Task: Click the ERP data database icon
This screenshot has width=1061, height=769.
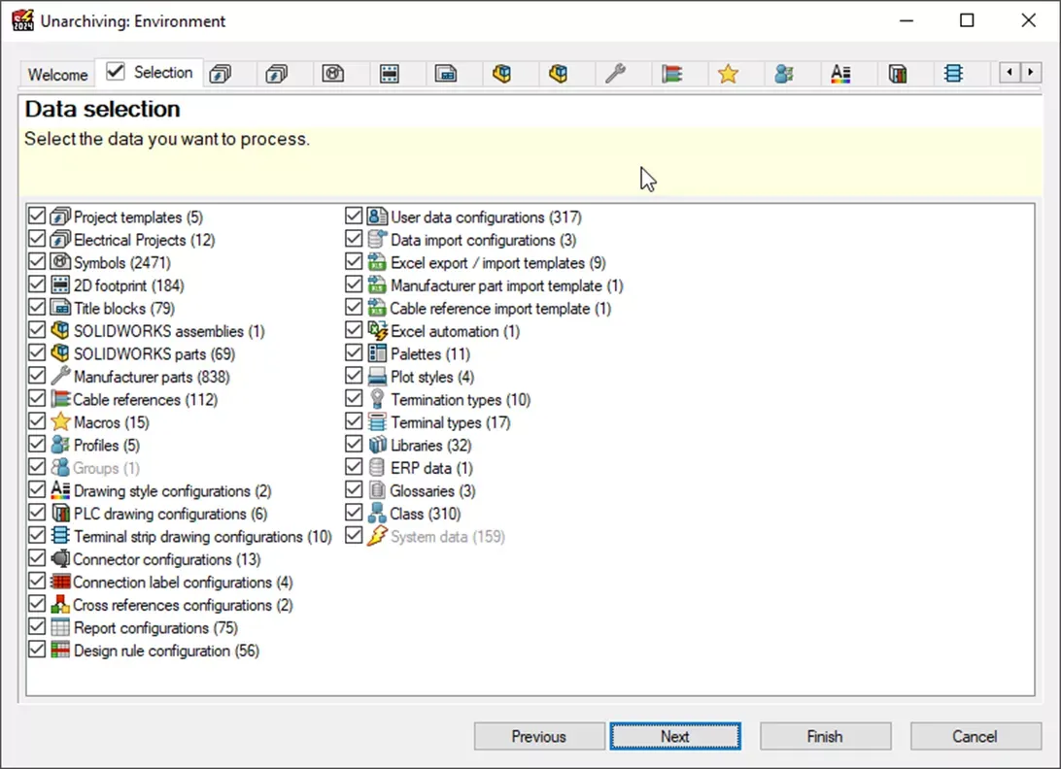Action: (377, 467)
